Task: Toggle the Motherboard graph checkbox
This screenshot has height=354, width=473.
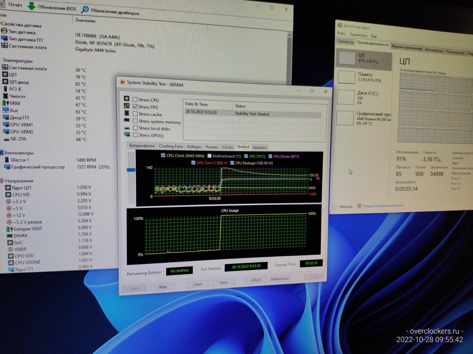Action: 209,156
